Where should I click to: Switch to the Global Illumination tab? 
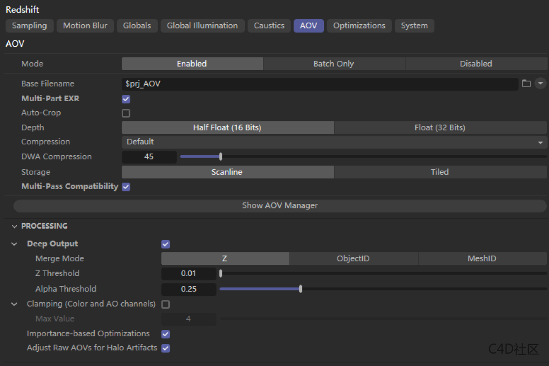point(202,26)
